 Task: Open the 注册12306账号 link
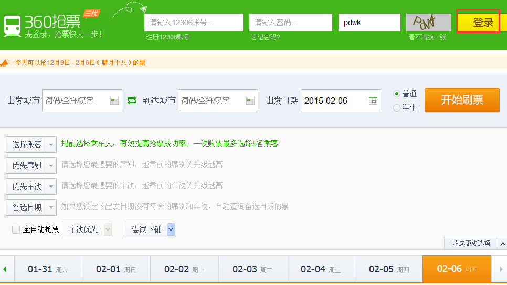[x=168, y=37]
